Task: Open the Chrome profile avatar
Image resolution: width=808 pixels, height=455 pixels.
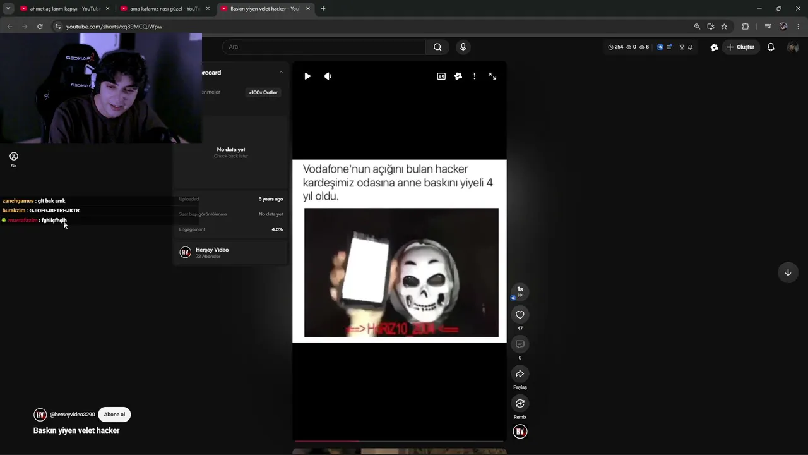Action: [783, 27]
